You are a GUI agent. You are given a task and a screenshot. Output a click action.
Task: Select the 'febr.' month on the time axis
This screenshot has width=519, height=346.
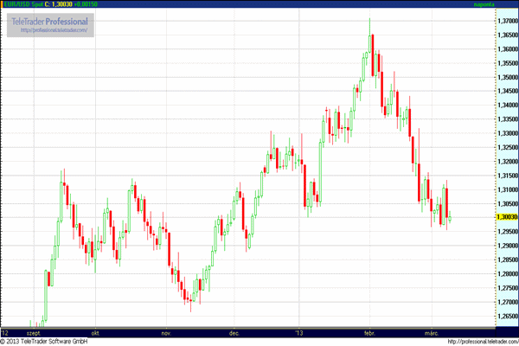pos(369,332)
